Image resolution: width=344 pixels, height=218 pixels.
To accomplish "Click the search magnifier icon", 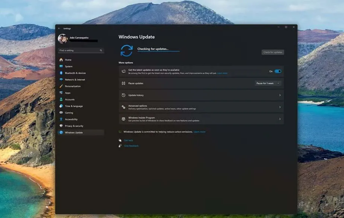I will point(101,50).
